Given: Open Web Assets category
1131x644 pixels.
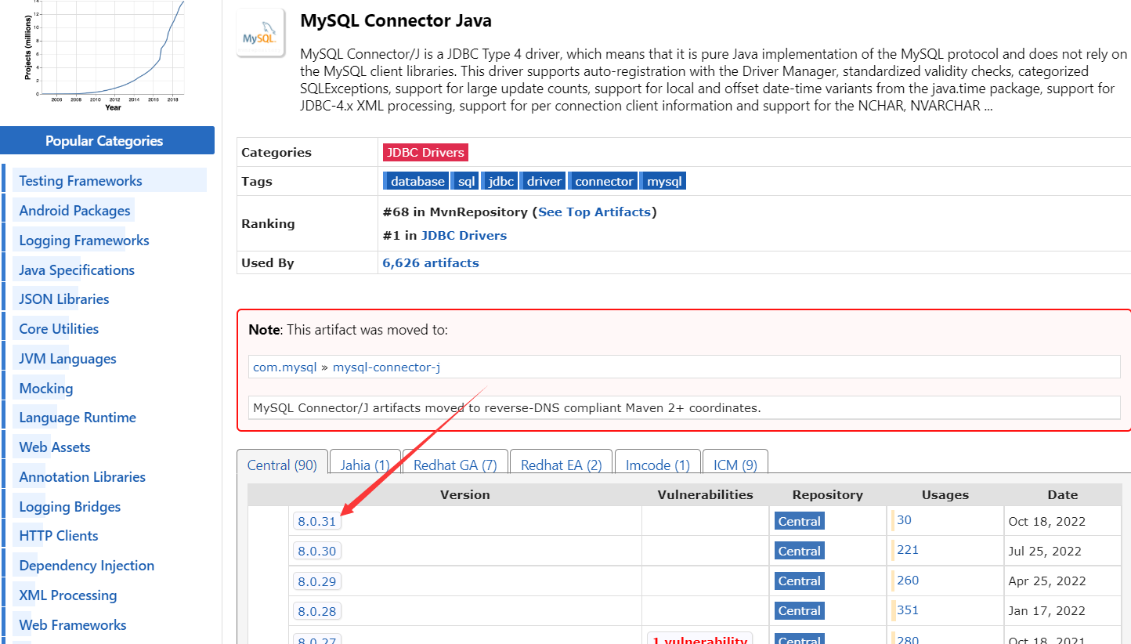Looking at the screenshot, I should pos(55,447).
